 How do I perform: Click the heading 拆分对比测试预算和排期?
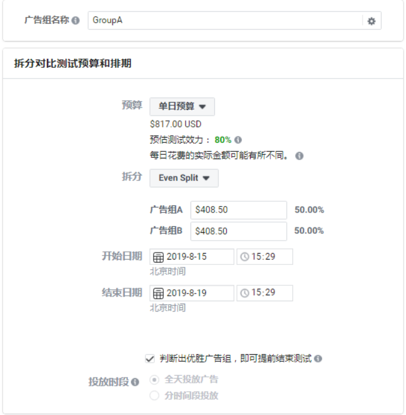pyautogui.click(x=73, y=64)
